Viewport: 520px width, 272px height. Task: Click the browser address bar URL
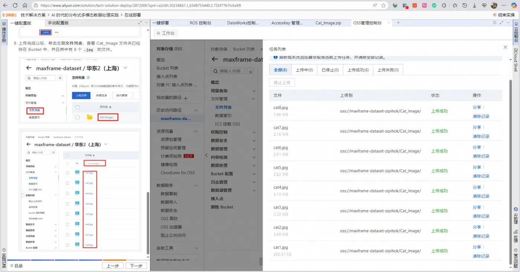point(140,6)
